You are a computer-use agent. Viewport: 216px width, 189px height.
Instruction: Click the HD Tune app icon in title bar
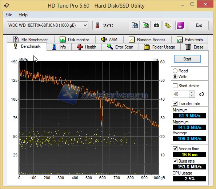pos(7,5)
